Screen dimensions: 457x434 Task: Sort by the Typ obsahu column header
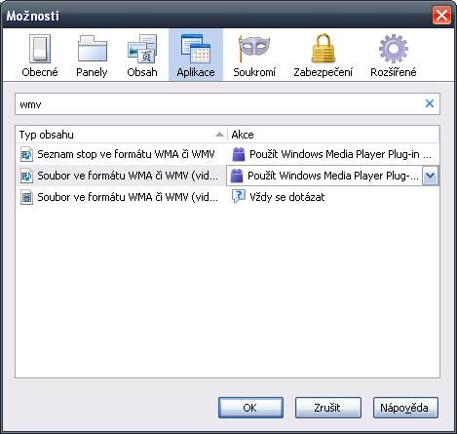coord(121,135)
